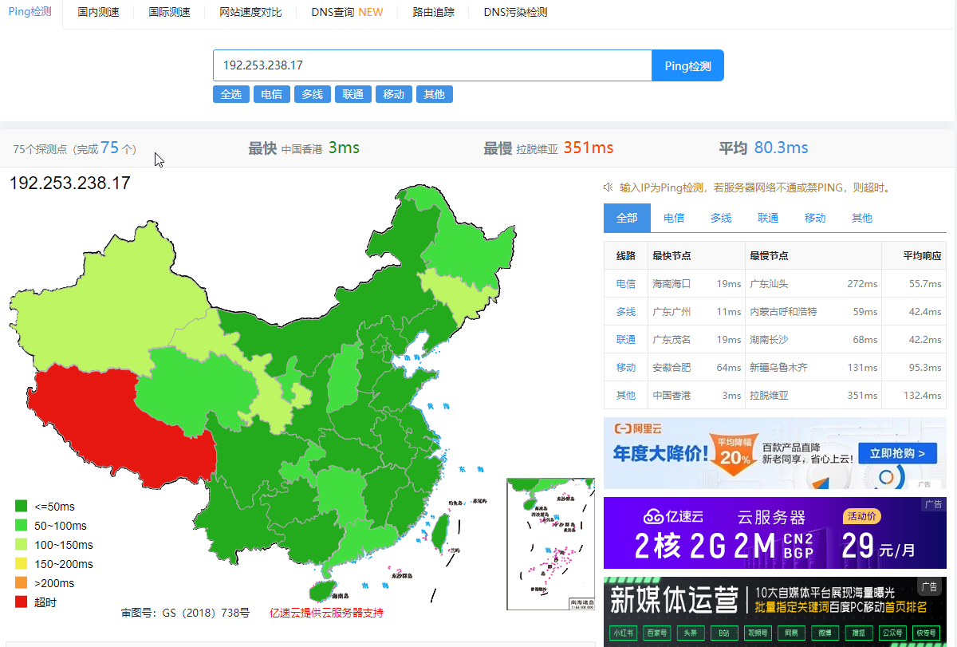Click the 立即抢购 button in the ad
957x647 pixels.
point(896,452)
